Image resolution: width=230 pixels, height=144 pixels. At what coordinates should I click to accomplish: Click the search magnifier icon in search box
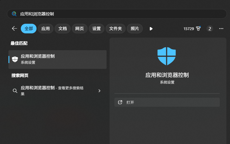pyautogui.click(x=14, y=14)
